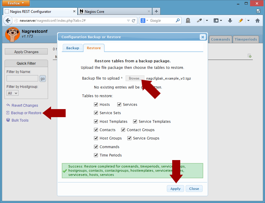Open the Timeperiods page tab
Screen dimensions: 265x203
pyautogui.click(x=246, y=39)
